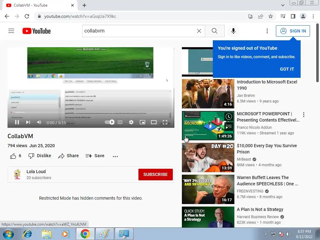Screen dimensions: 320x240
Task: Open Chrome profile menu
Action: click(x=303, y=16)
